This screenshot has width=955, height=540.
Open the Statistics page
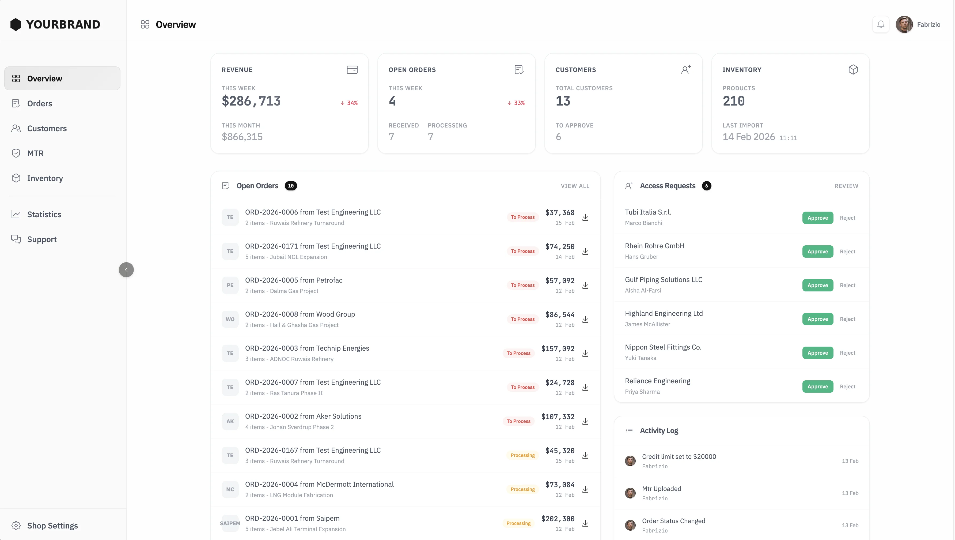click(44, 215)
